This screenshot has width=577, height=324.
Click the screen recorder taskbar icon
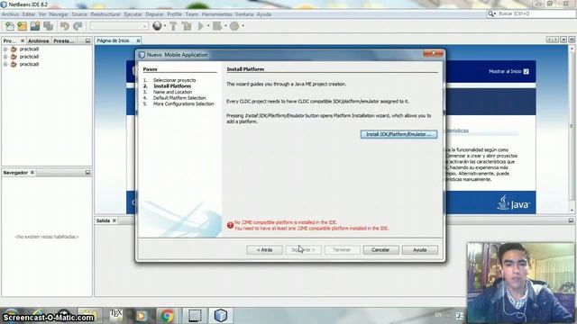pos(195,316)
